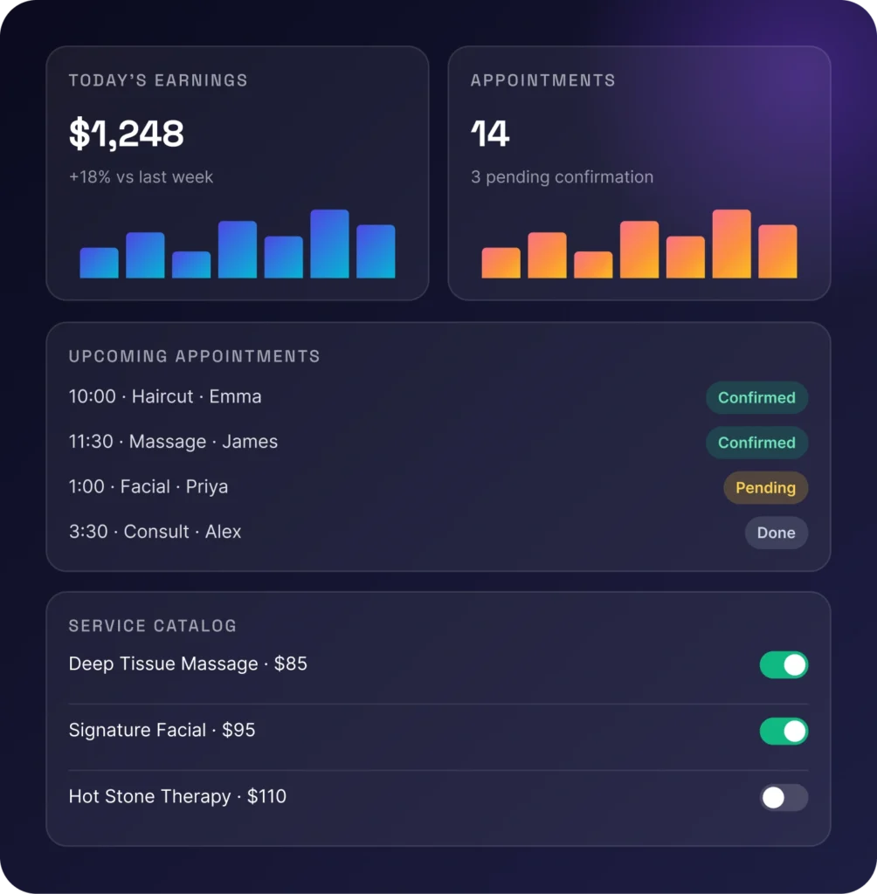
Task: Disable the Signature Facial service switch
Action: [784, 731]
